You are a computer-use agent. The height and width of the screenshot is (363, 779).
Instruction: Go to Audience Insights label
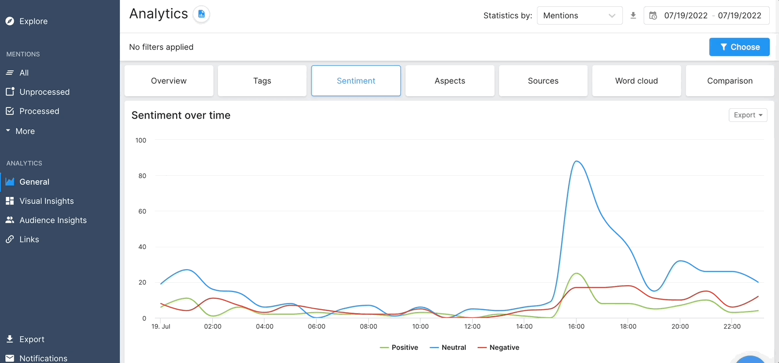coord(53,220)
